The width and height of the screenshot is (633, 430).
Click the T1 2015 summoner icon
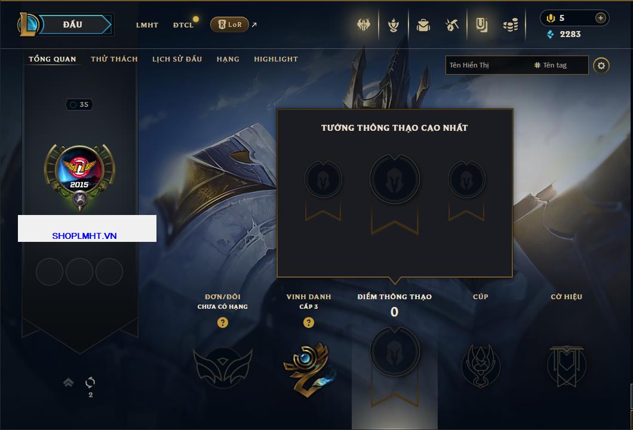click(79, 172)
